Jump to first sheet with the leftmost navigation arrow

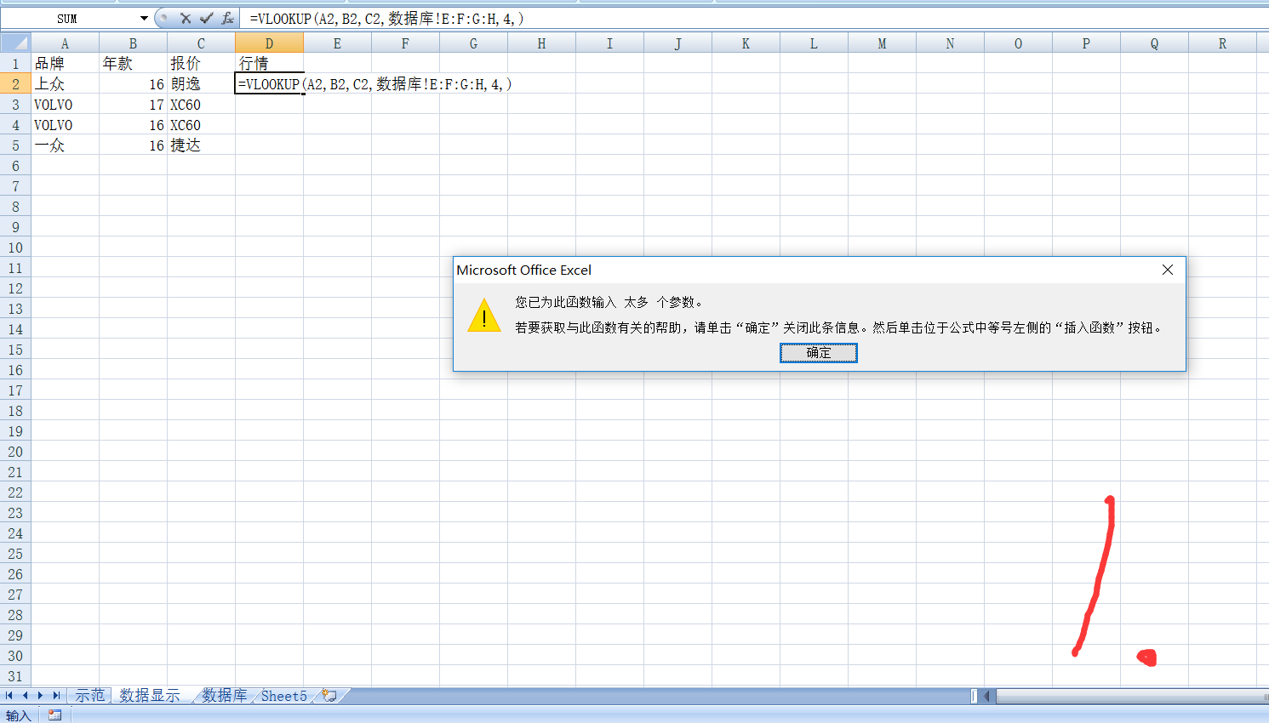tap(9, 695)
